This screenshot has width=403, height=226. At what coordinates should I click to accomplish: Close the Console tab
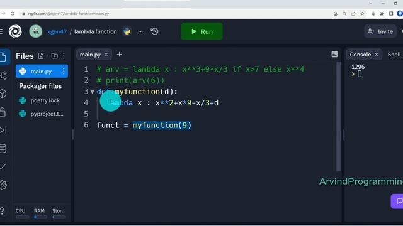(377, 55)
